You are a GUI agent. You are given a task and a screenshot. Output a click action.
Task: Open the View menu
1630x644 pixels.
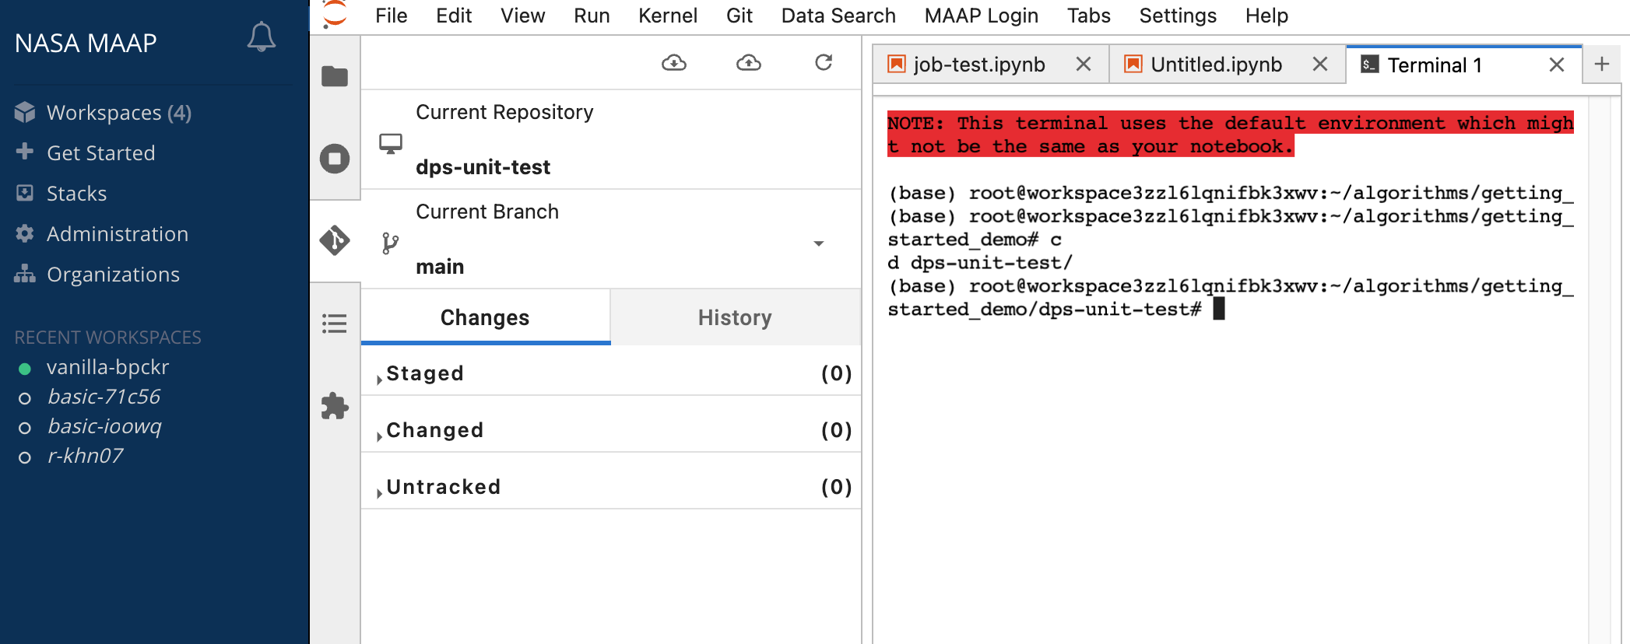coord(522,16)
